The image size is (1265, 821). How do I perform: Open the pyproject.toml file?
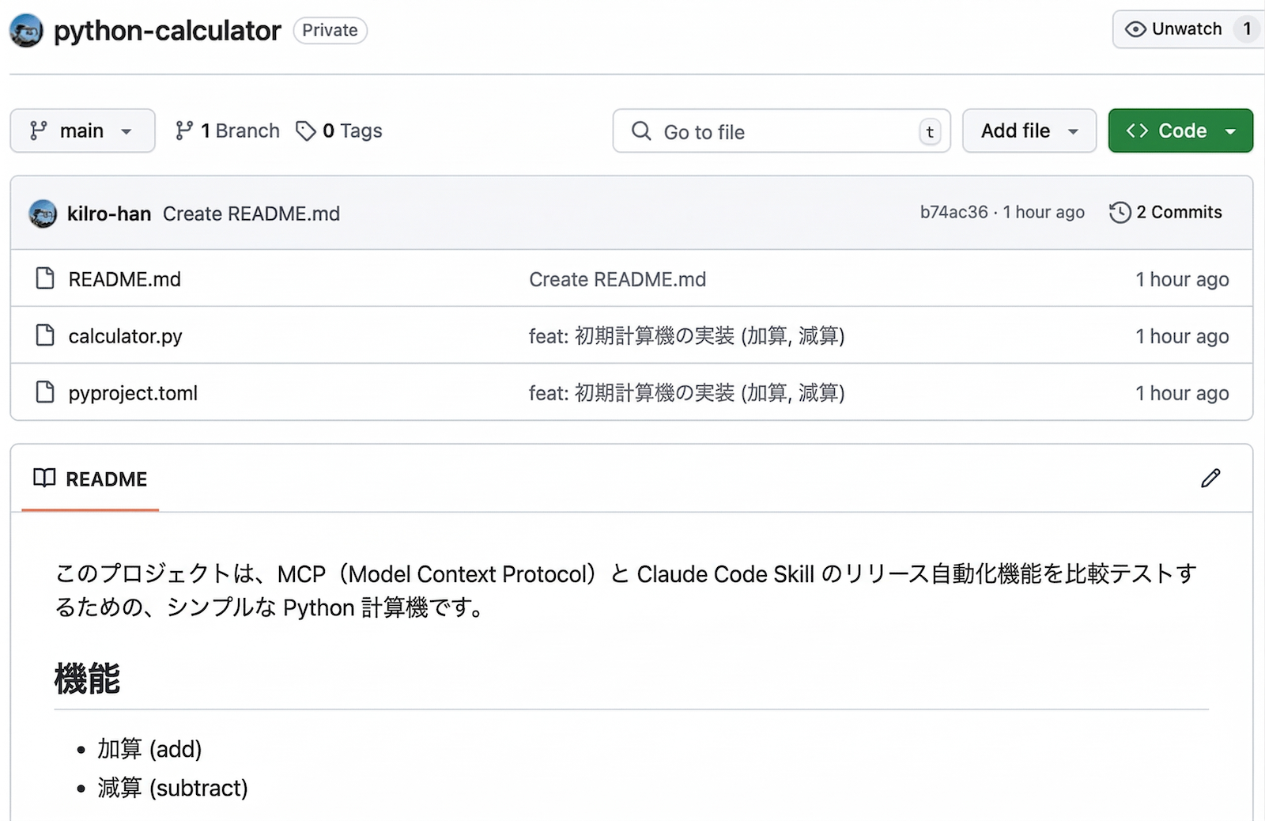coord(132,392)
